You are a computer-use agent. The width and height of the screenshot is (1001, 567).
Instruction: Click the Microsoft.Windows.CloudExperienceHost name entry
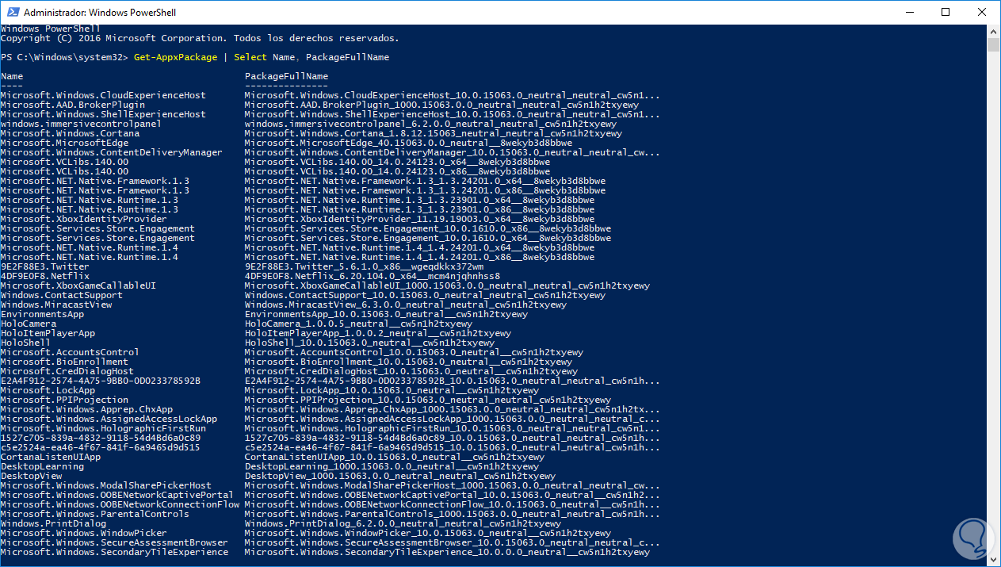[x=103, y=95]
